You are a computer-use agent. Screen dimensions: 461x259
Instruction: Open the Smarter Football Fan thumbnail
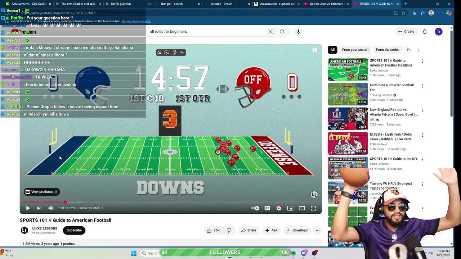(348, 94)
